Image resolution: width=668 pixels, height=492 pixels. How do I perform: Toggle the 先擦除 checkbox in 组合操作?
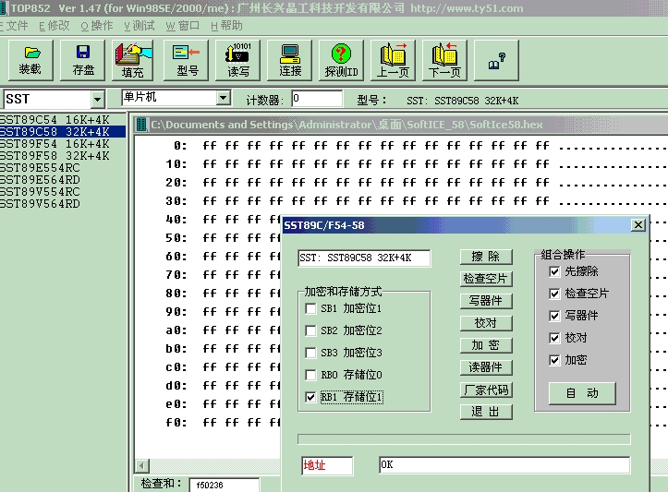coord(554,271)
